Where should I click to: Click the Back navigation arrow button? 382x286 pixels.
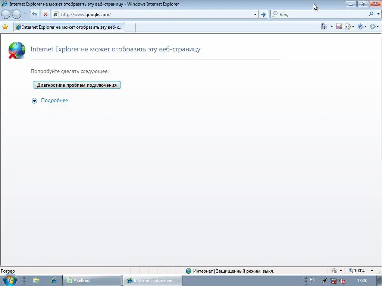click(6, 15)
